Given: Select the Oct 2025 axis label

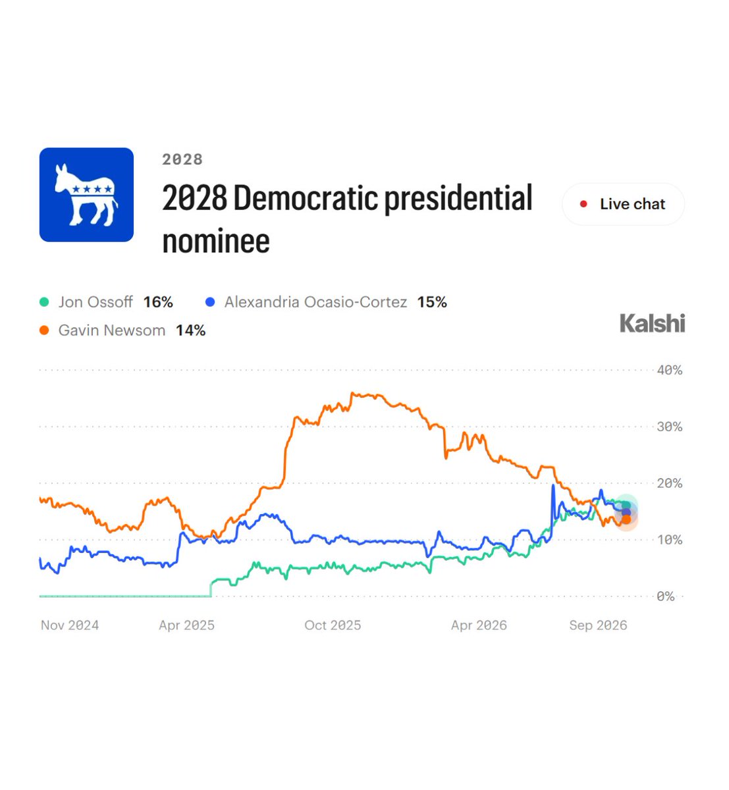Looking at the screenshot, I should click(333, 625).
